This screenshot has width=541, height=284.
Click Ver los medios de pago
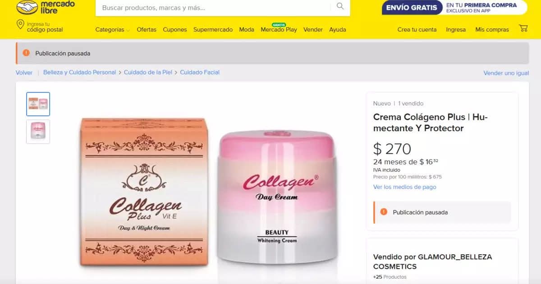[405, 187]
